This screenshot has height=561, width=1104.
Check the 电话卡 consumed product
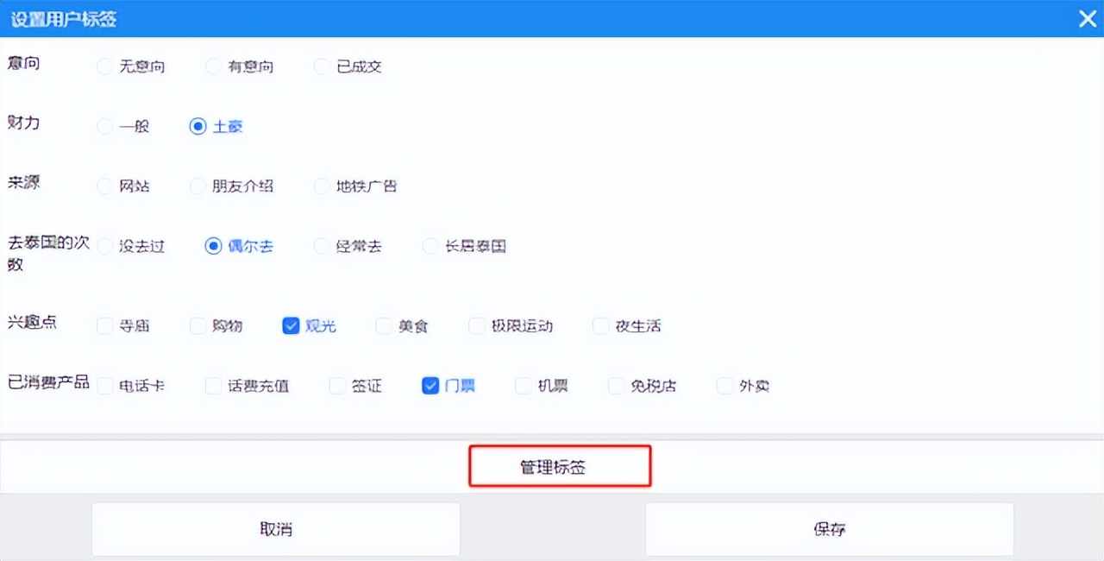pyautogui.click(x=104, y=386)
